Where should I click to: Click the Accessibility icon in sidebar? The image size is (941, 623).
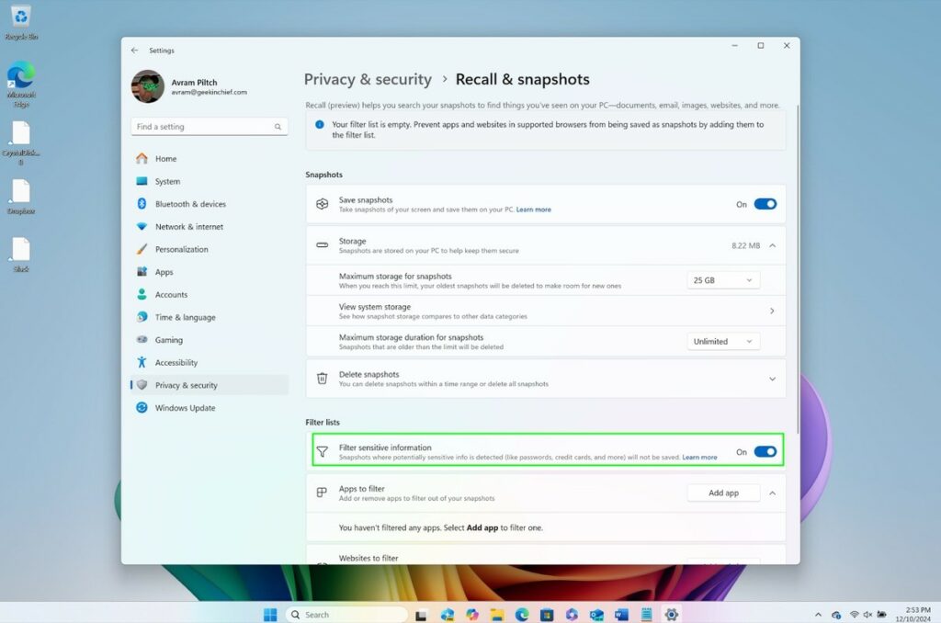click(142, 363)
